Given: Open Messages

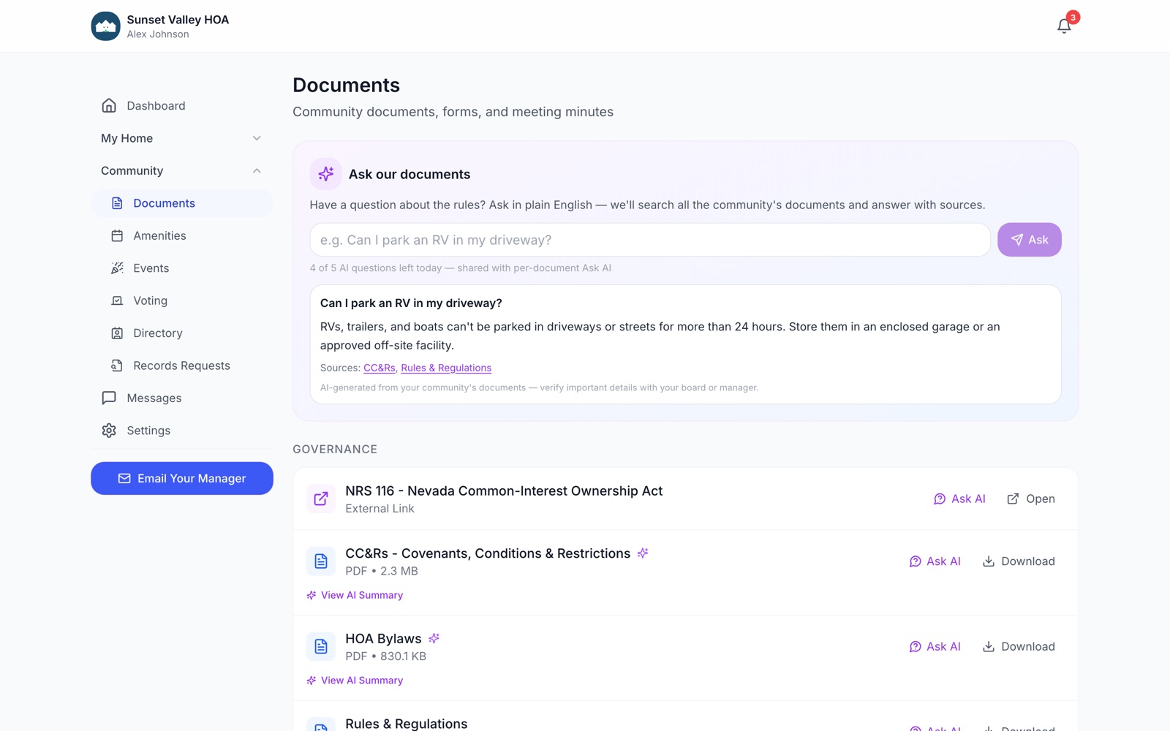Looking at the screenshot, I should 181,398.
